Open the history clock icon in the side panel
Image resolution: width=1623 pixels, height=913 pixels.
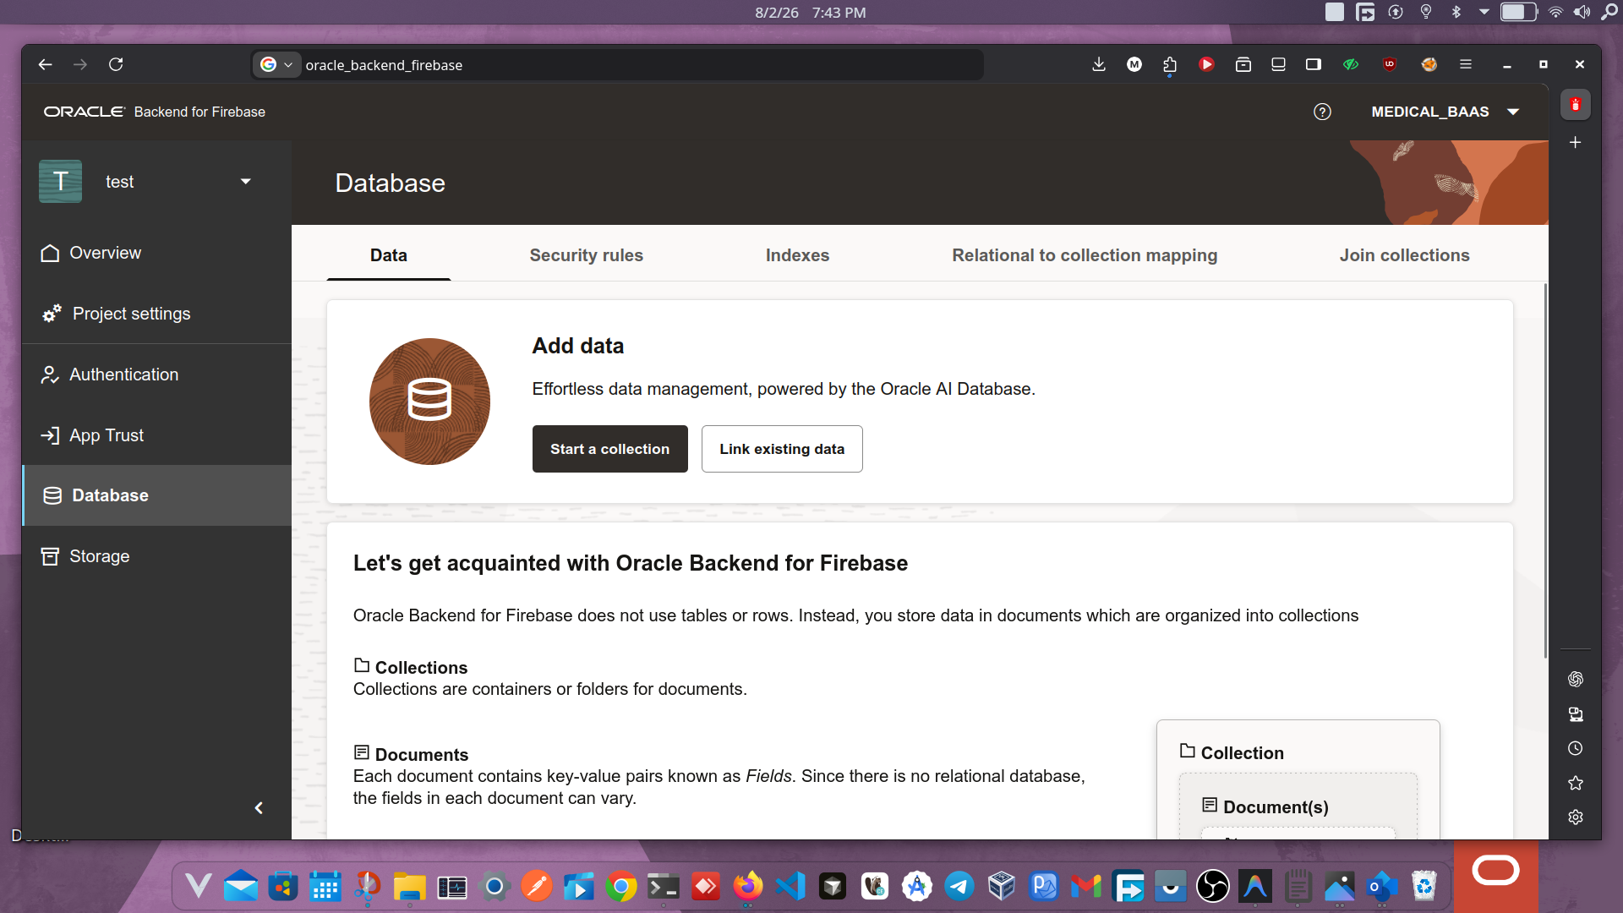pos(1575,748)
